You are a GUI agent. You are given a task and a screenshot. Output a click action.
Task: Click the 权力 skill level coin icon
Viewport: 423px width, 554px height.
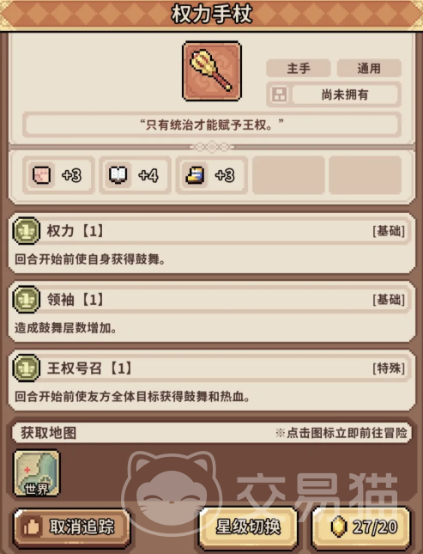click(x=26, y=231)
